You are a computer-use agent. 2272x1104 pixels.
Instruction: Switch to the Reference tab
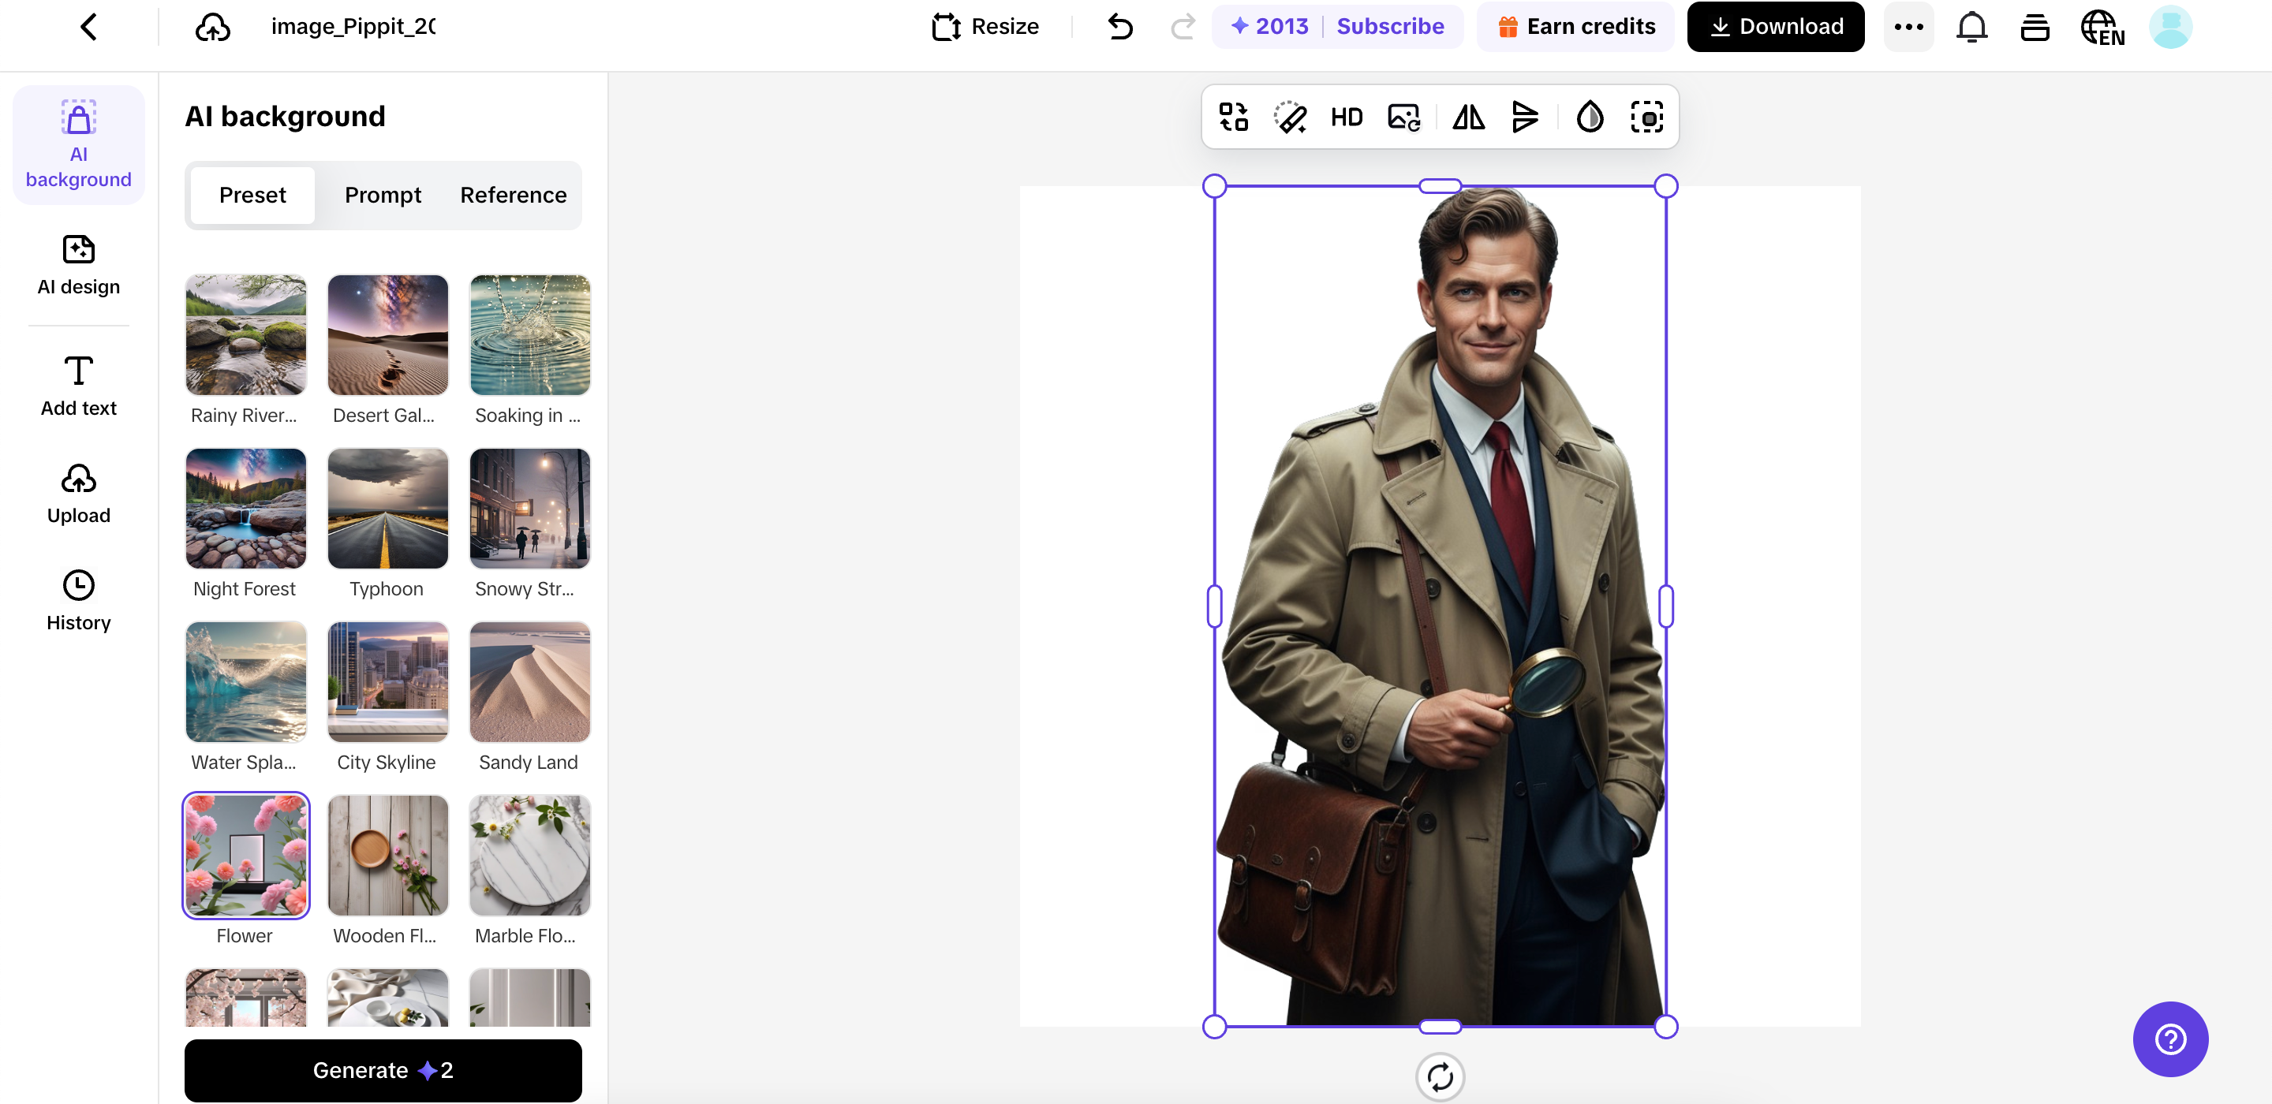(513, 195)
